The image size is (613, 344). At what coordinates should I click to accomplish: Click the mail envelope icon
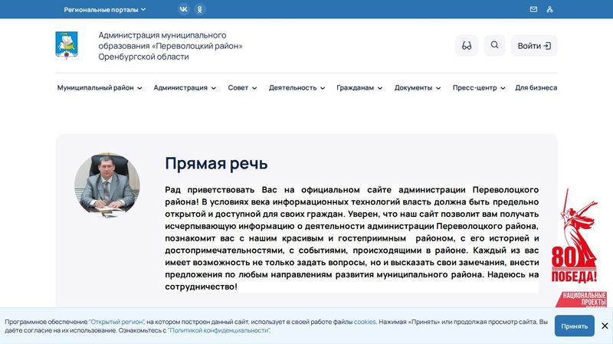click(x=533, y=9)
